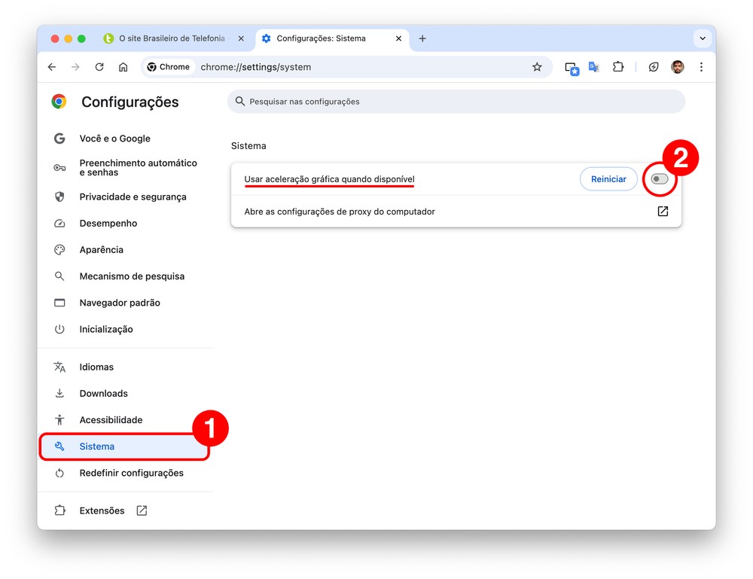753x579 pixels.
Task: Close the Configurações: Sistema tab
Action: pos(398,38)
